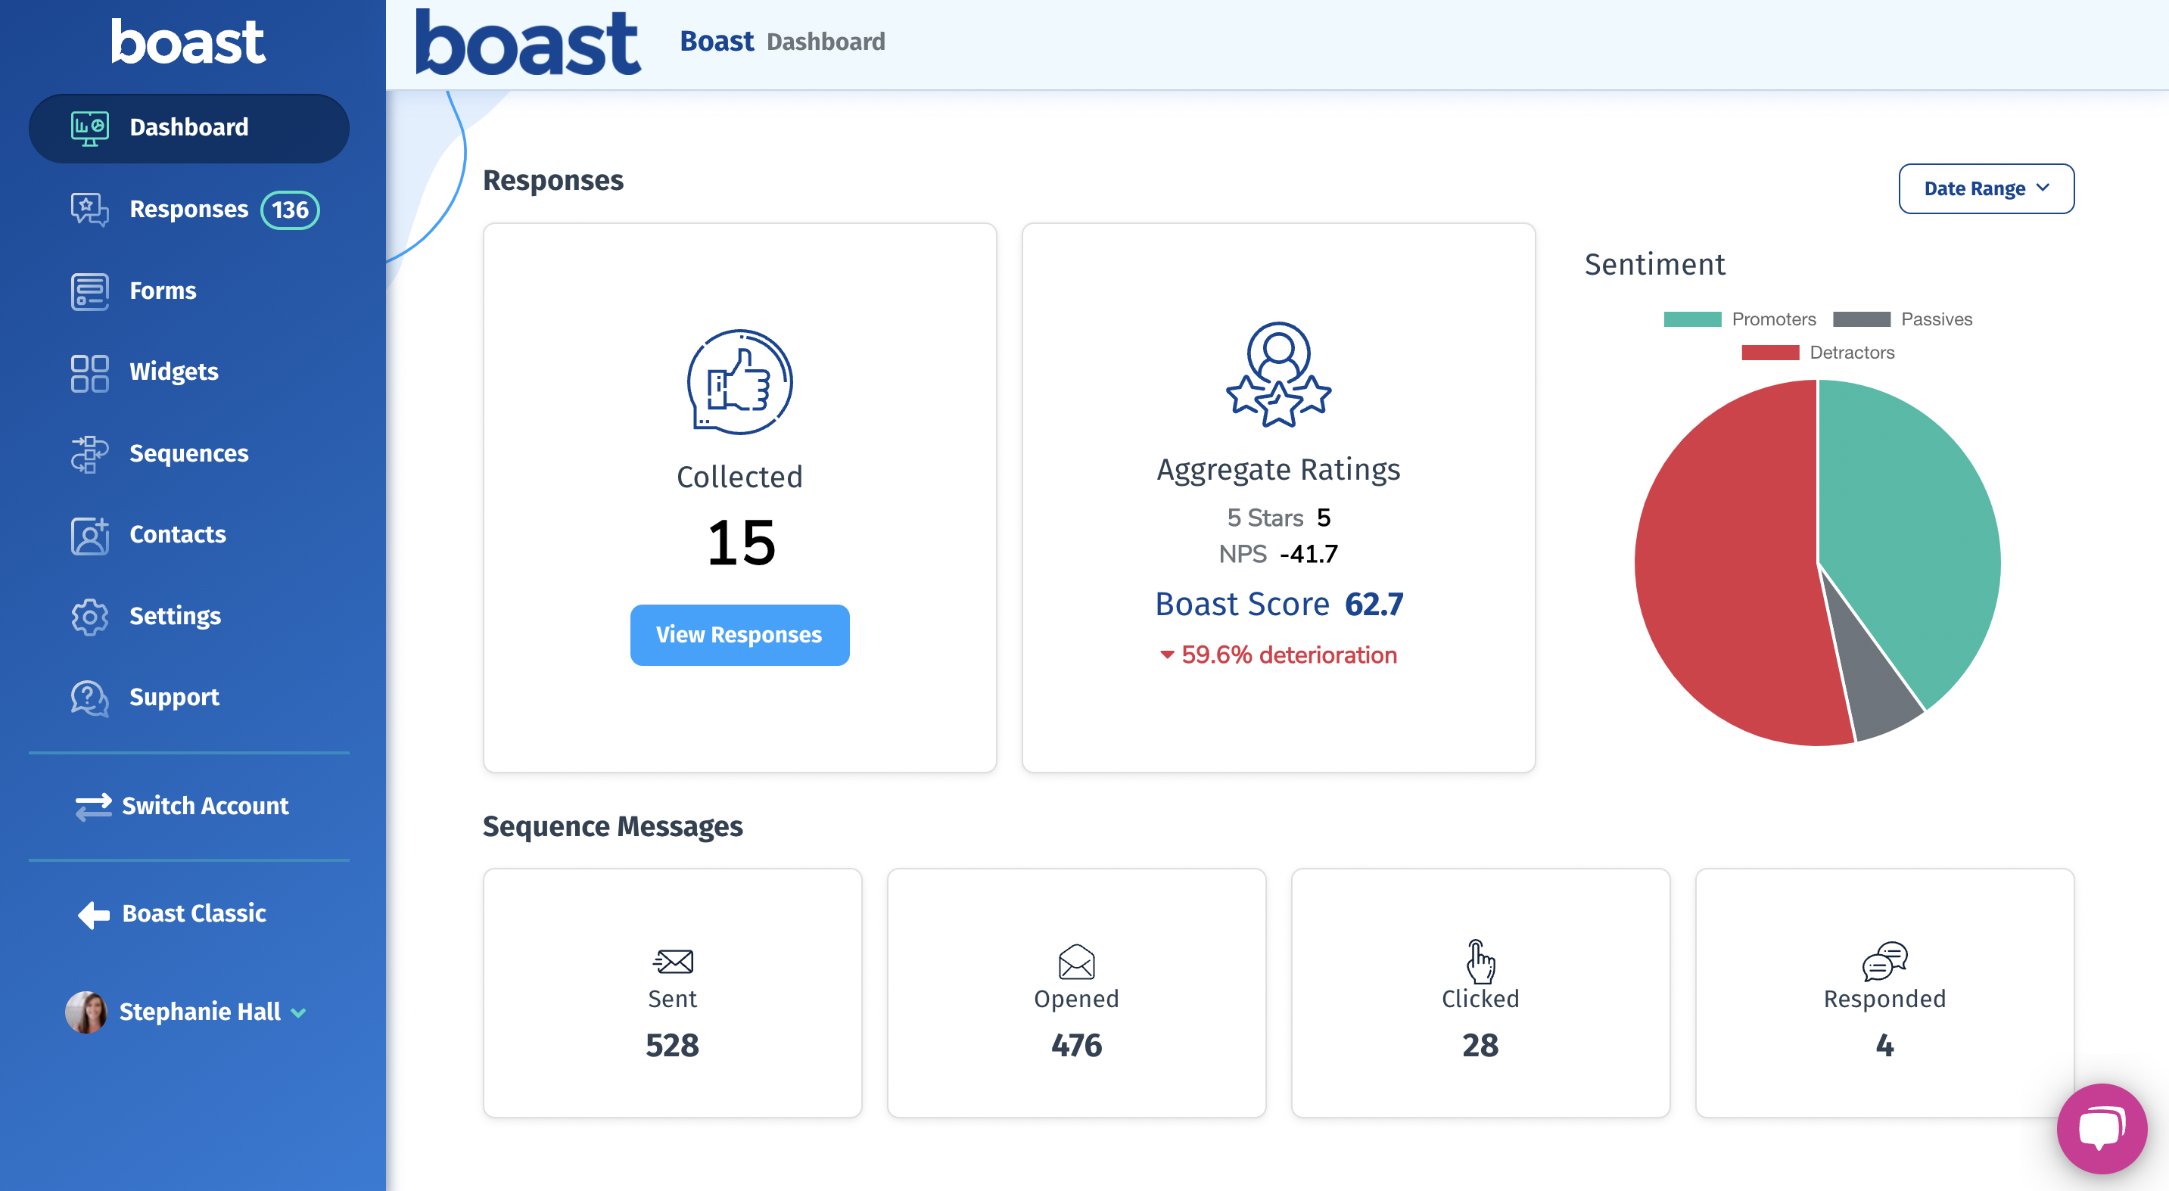Collapse the Date Range chevron arrow
The height and width of the screenshot is (1191, 2169).
[2044, 188]
